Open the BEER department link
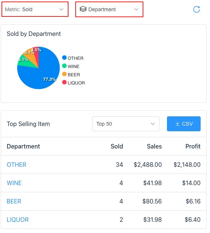The image size is (210, 233). pyautogui.click(x=14, y=201)
